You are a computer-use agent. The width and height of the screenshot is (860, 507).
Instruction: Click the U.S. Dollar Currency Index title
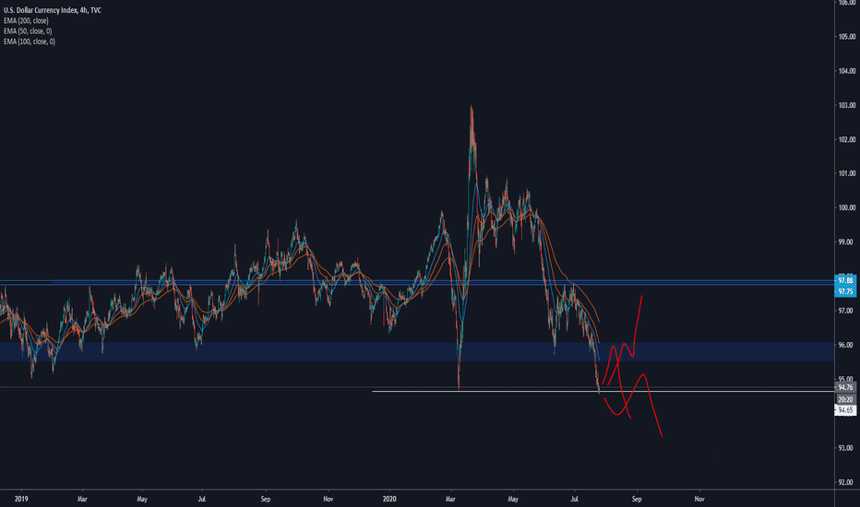(x=52, y=10)
